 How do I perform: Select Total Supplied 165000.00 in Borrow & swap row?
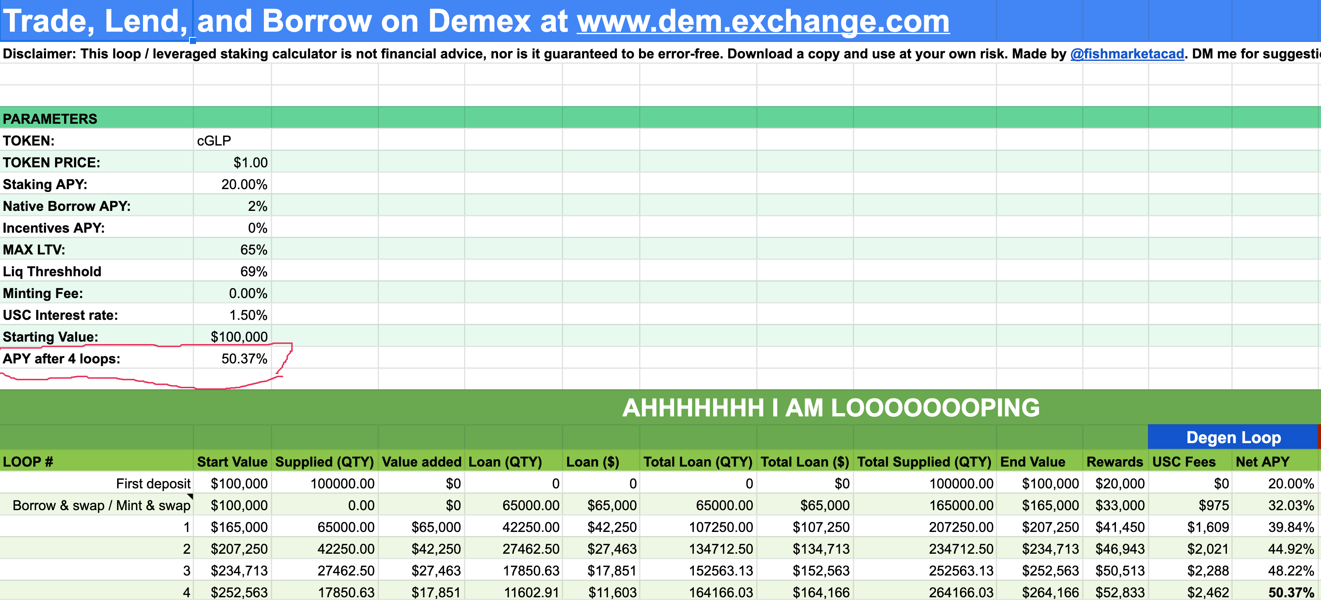point(925,505)
